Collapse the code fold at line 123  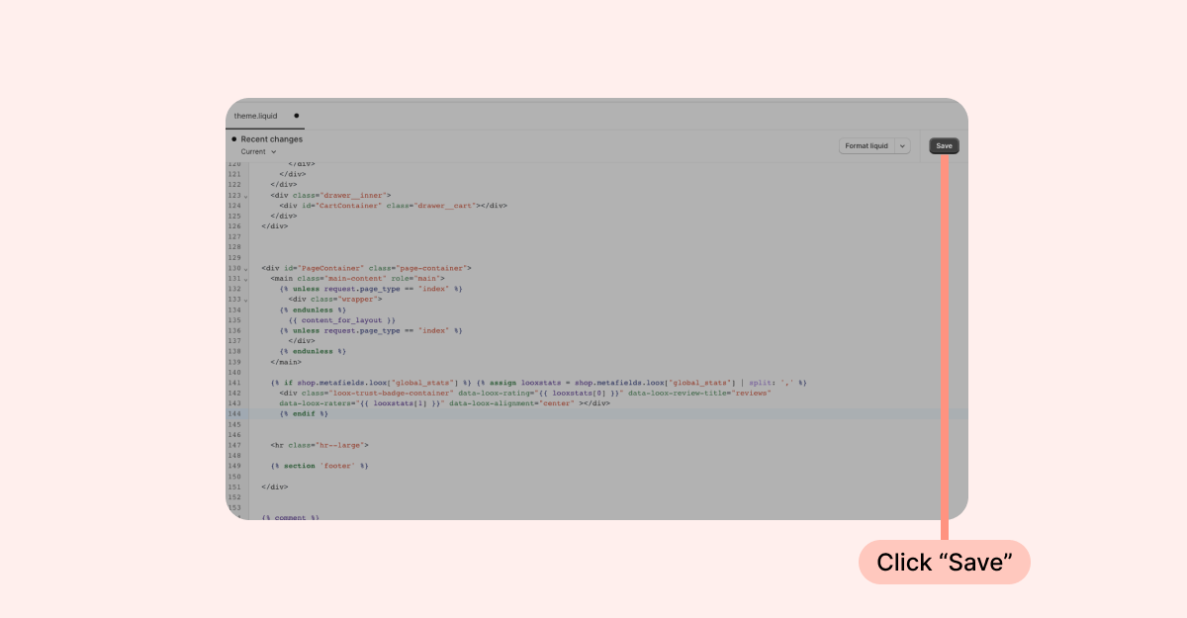(246, 196)
